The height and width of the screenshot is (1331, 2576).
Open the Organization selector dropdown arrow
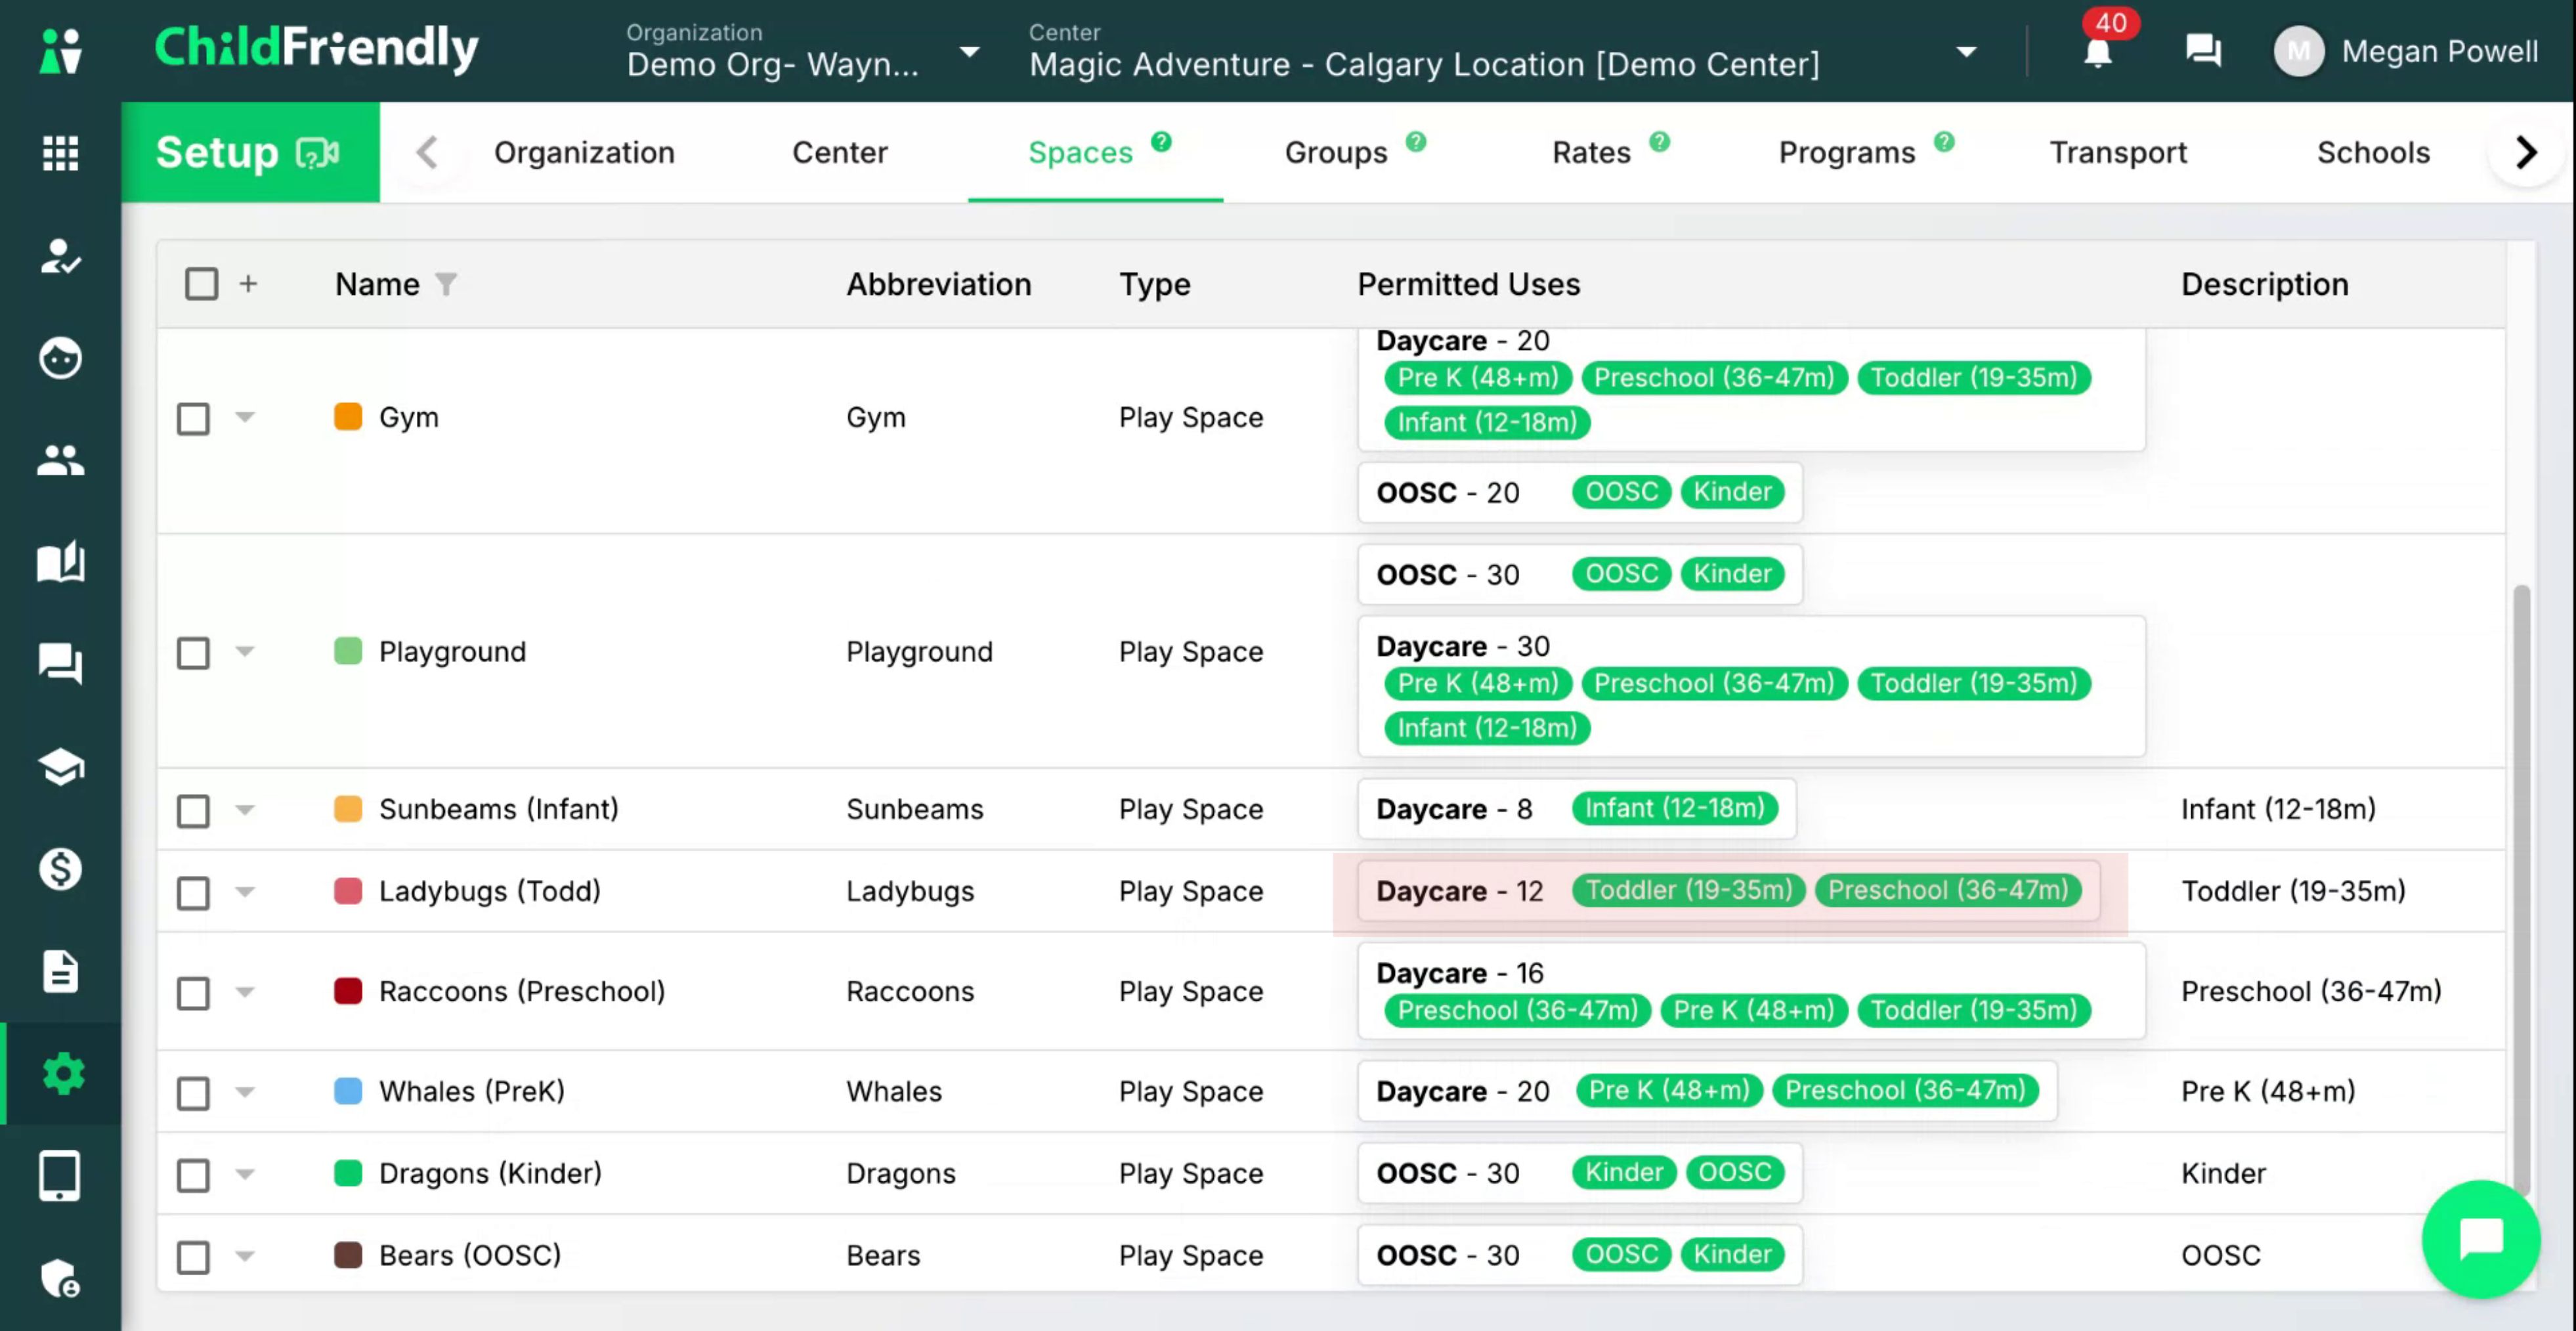[969, 52]
